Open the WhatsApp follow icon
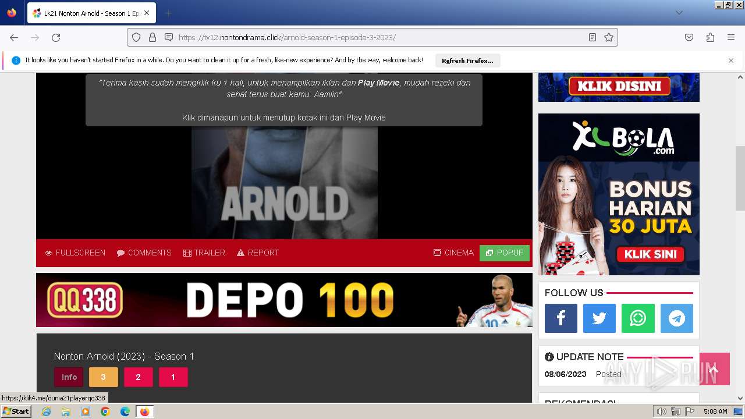 638,318
